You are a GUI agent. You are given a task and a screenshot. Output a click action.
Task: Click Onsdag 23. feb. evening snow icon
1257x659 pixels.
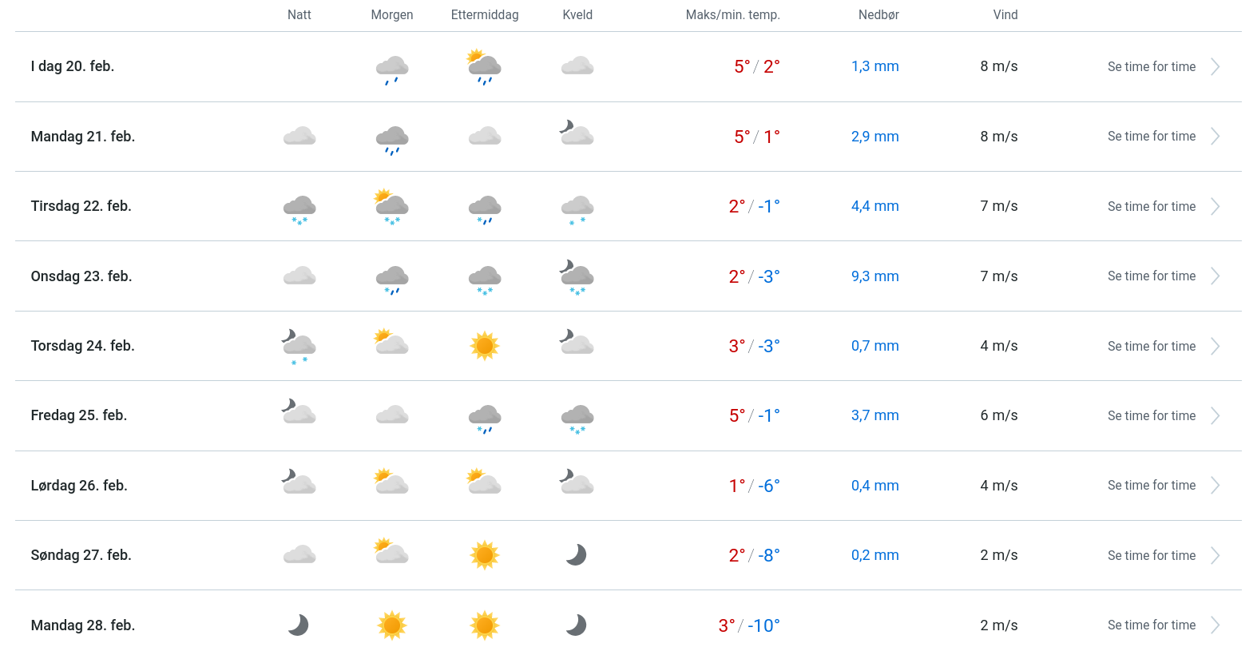pos(577,277)
